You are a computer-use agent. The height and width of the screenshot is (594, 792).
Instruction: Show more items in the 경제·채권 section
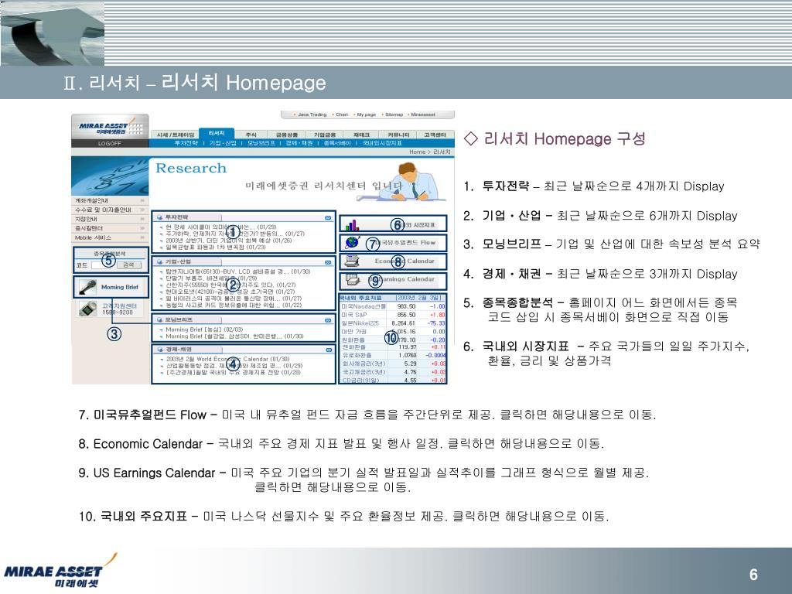coord(328,350)
